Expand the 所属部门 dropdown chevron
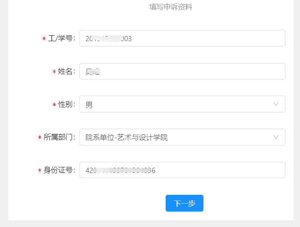Viewport: 300px width, 227px height. click(x=276, y=137)
